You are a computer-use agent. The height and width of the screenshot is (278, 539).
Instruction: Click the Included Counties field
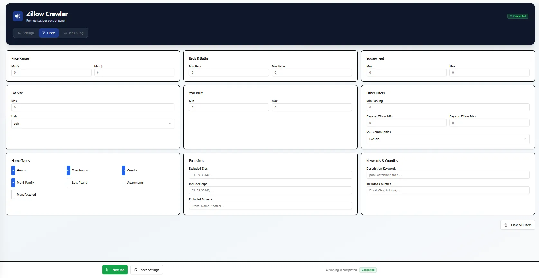(448, 190)
